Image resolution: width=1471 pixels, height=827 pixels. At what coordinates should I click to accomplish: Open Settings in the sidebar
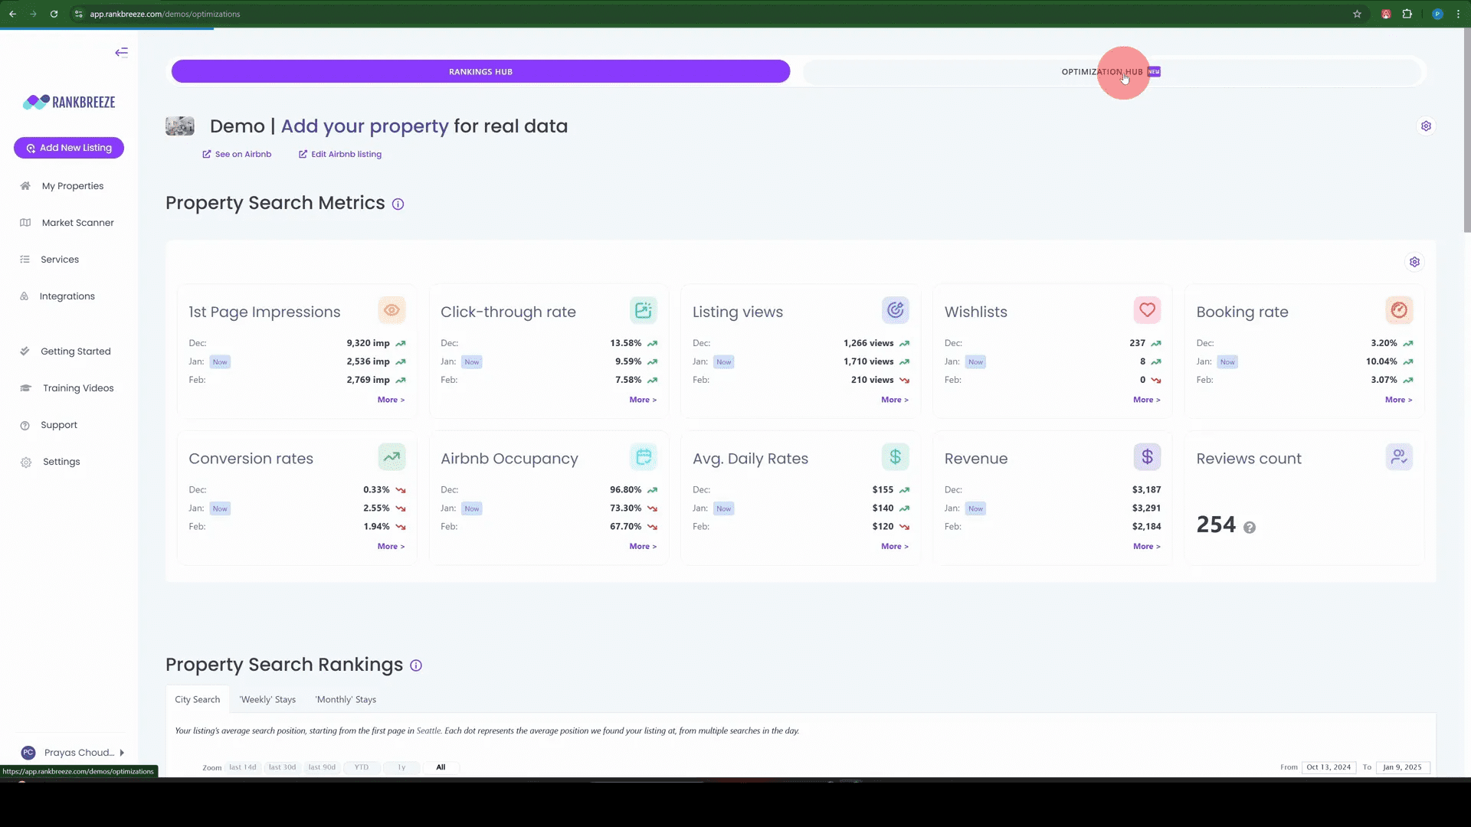[61, 462]
